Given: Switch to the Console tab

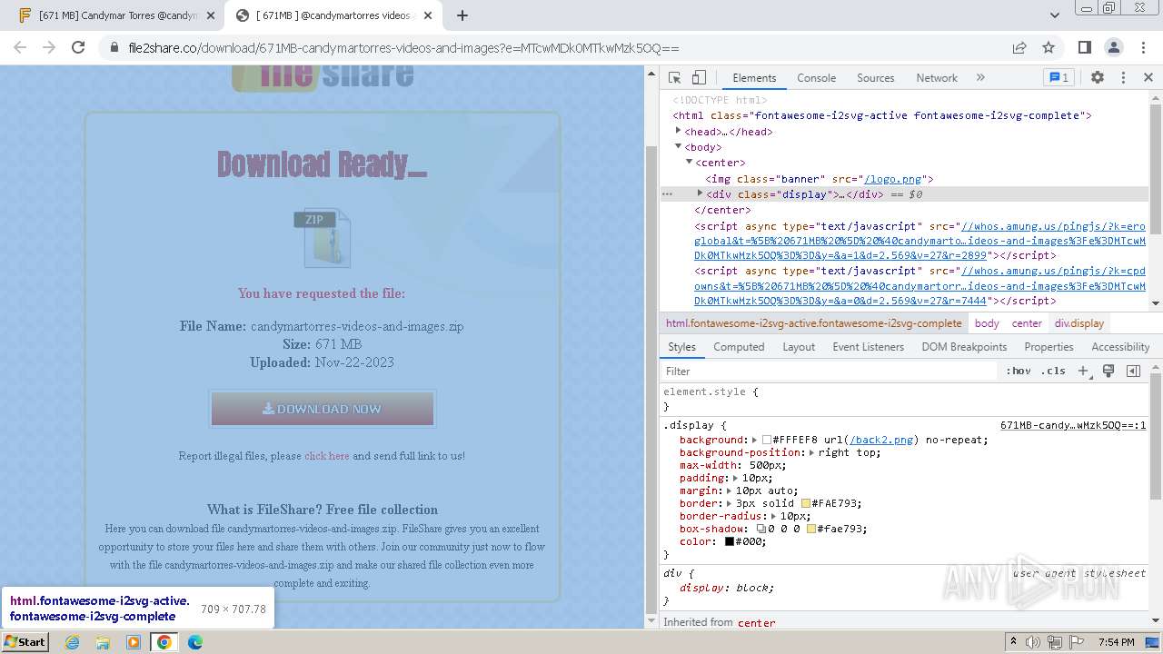Looking at the screenshot, I should point(816,78).
